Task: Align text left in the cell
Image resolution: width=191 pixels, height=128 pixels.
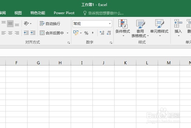Action: [x=4, y=33]
